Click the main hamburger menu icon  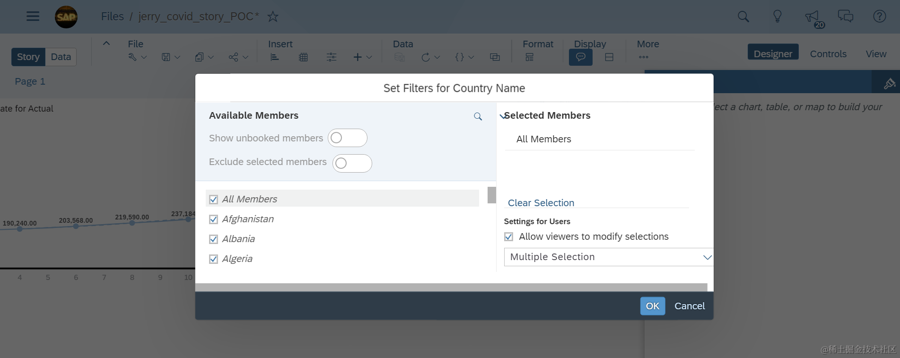tap(33, 17)
